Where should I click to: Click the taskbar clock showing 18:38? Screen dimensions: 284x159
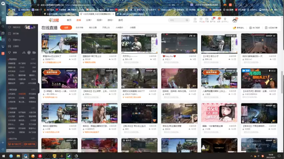tap(271, 156)
